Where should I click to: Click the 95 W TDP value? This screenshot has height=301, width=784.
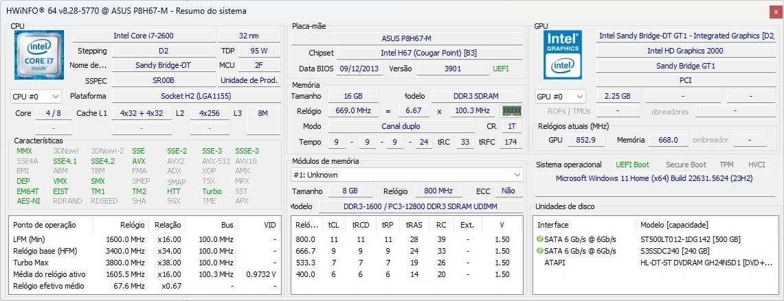[x=258, y=51]
